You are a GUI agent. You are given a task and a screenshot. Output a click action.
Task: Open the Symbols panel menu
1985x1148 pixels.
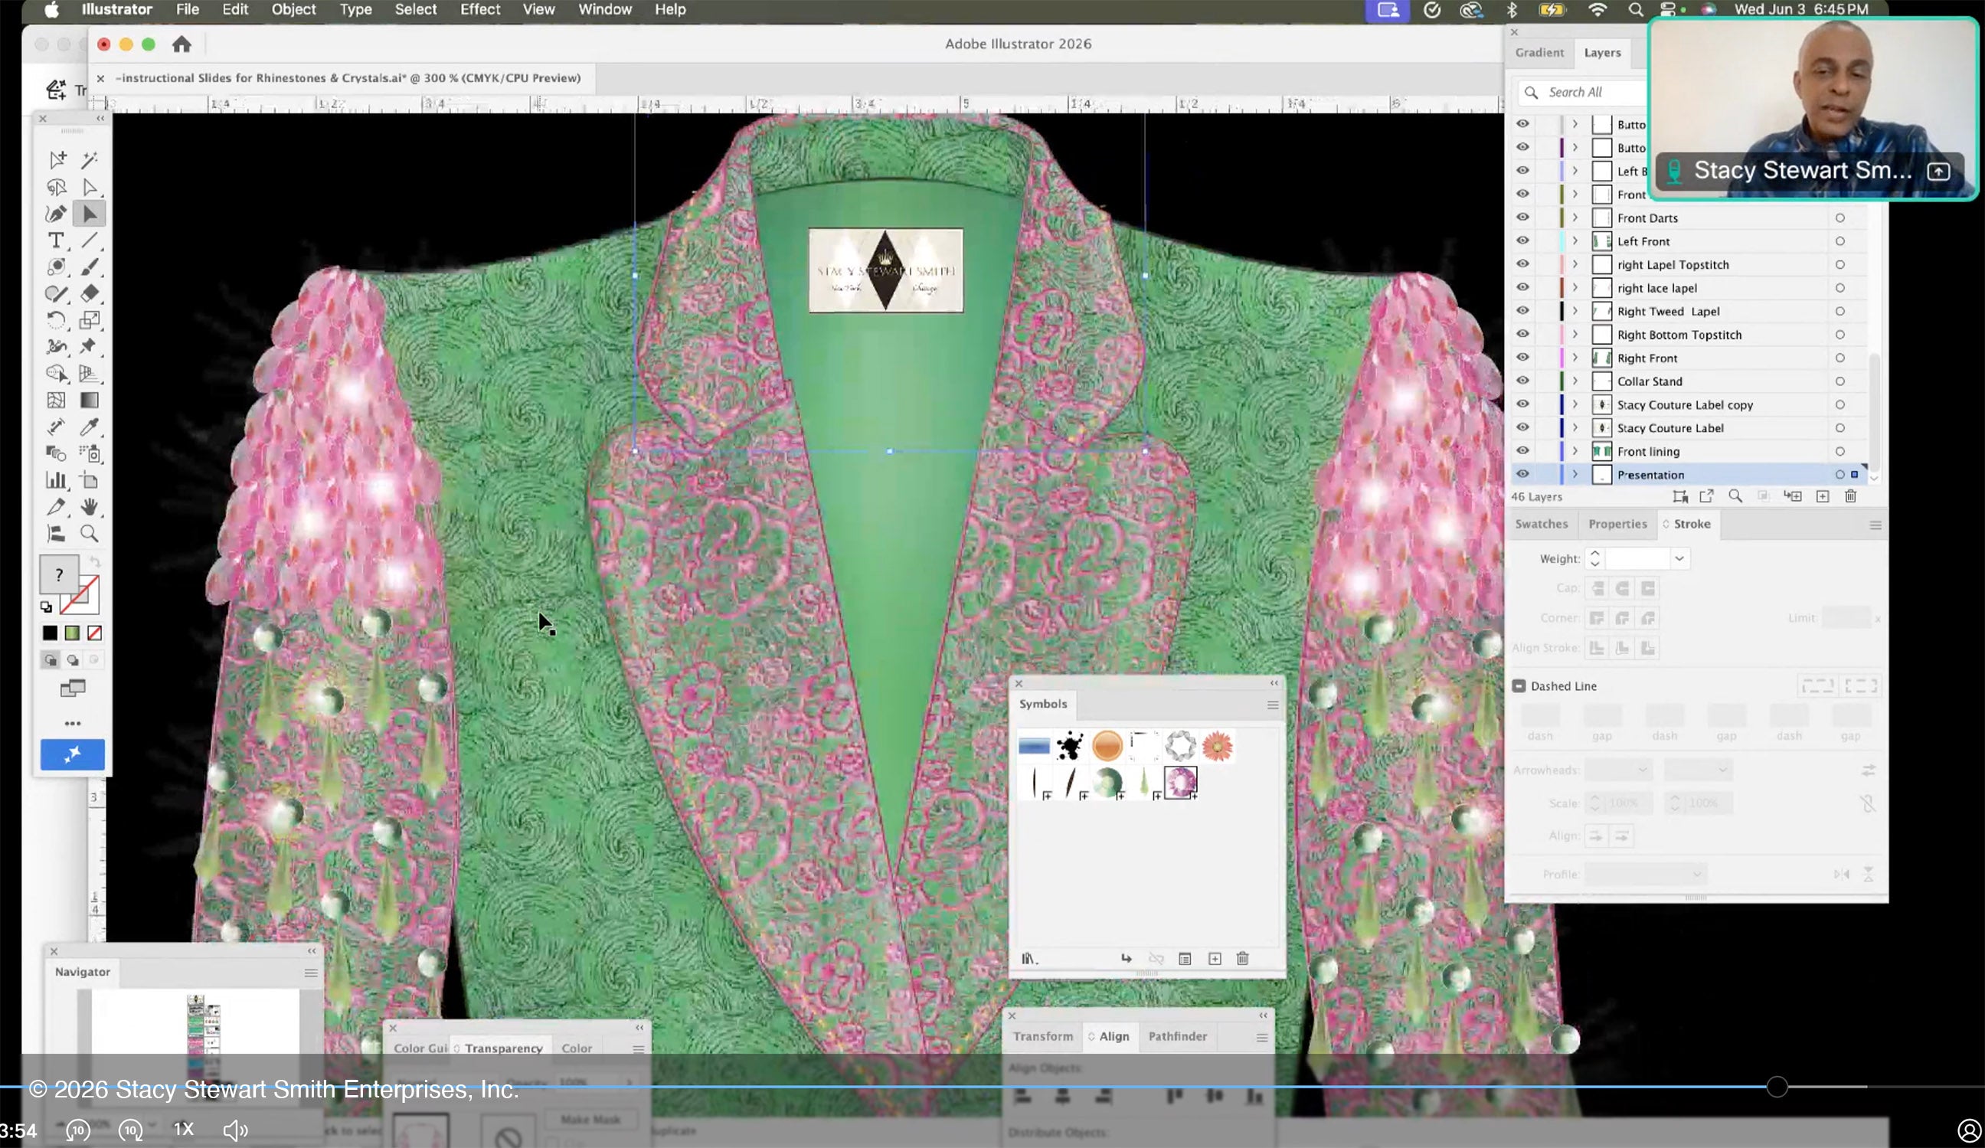(1272, 705)
